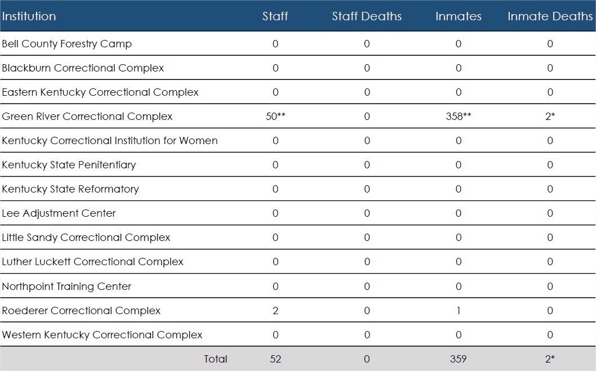
Task: Click the Institution column header
Action: pyautogui.click(x=29, y=16)
